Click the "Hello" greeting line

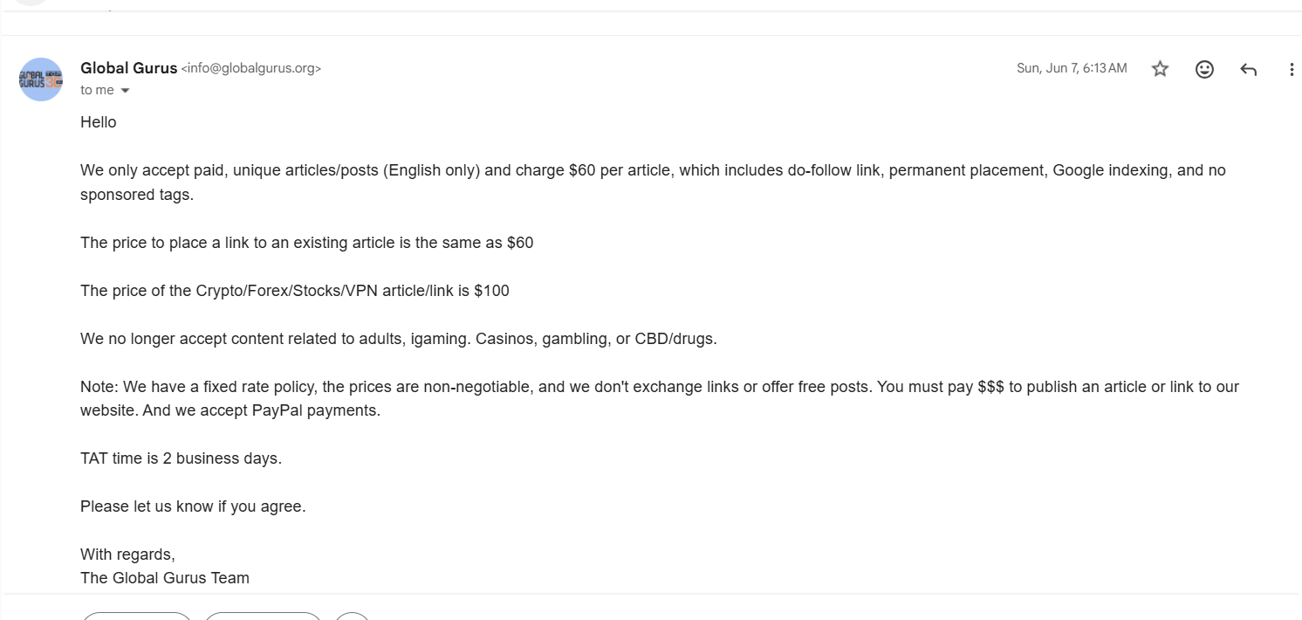click(99, 122)
